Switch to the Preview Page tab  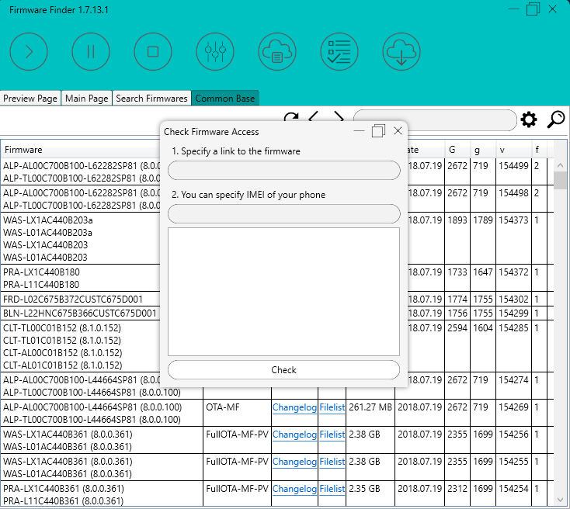coord(30,99)
